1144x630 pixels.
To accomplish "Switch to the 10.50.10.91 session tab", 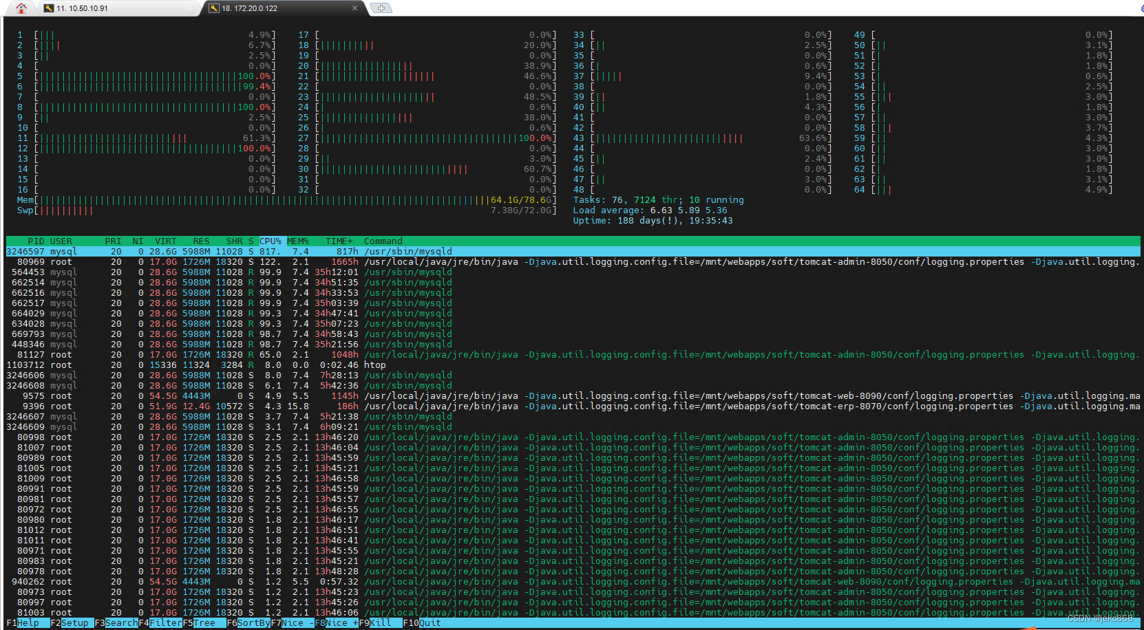I will [118, 8].
